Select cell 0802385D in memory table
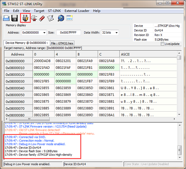 click(87, 88)
